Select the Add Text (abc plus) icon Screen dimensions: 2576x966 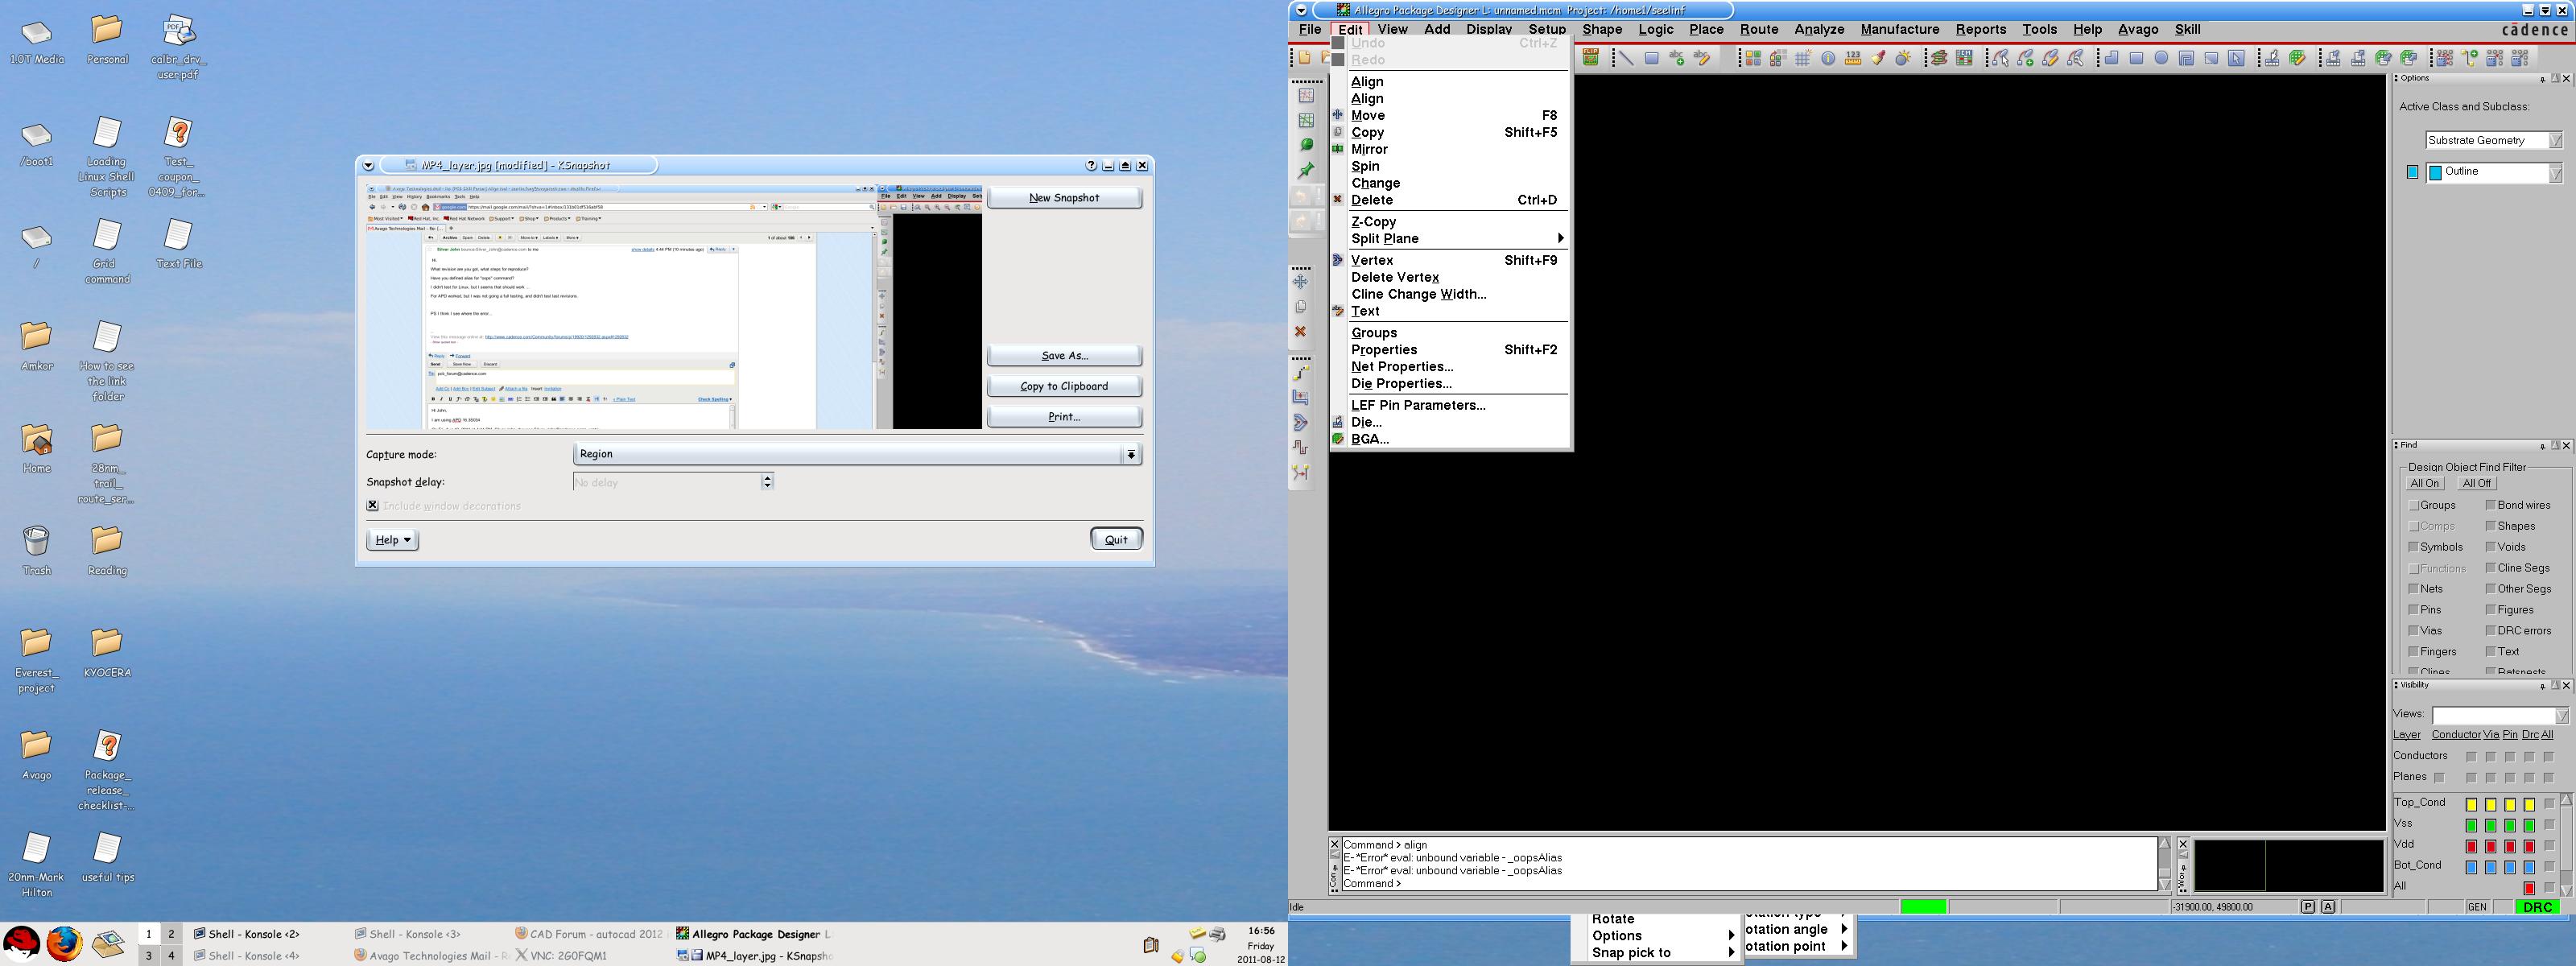click(x=1677, y=58)
